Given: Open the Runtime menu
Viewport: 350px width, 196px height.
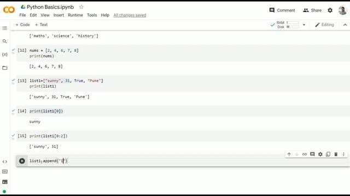Looking at the screenshot, I should click(75, 15).
